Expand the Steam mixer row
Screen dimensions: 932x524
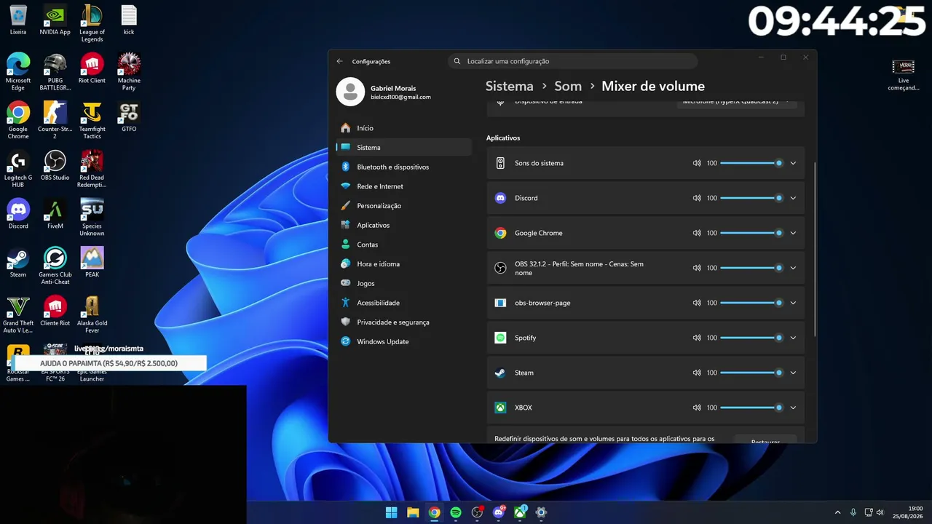(793, 373)
